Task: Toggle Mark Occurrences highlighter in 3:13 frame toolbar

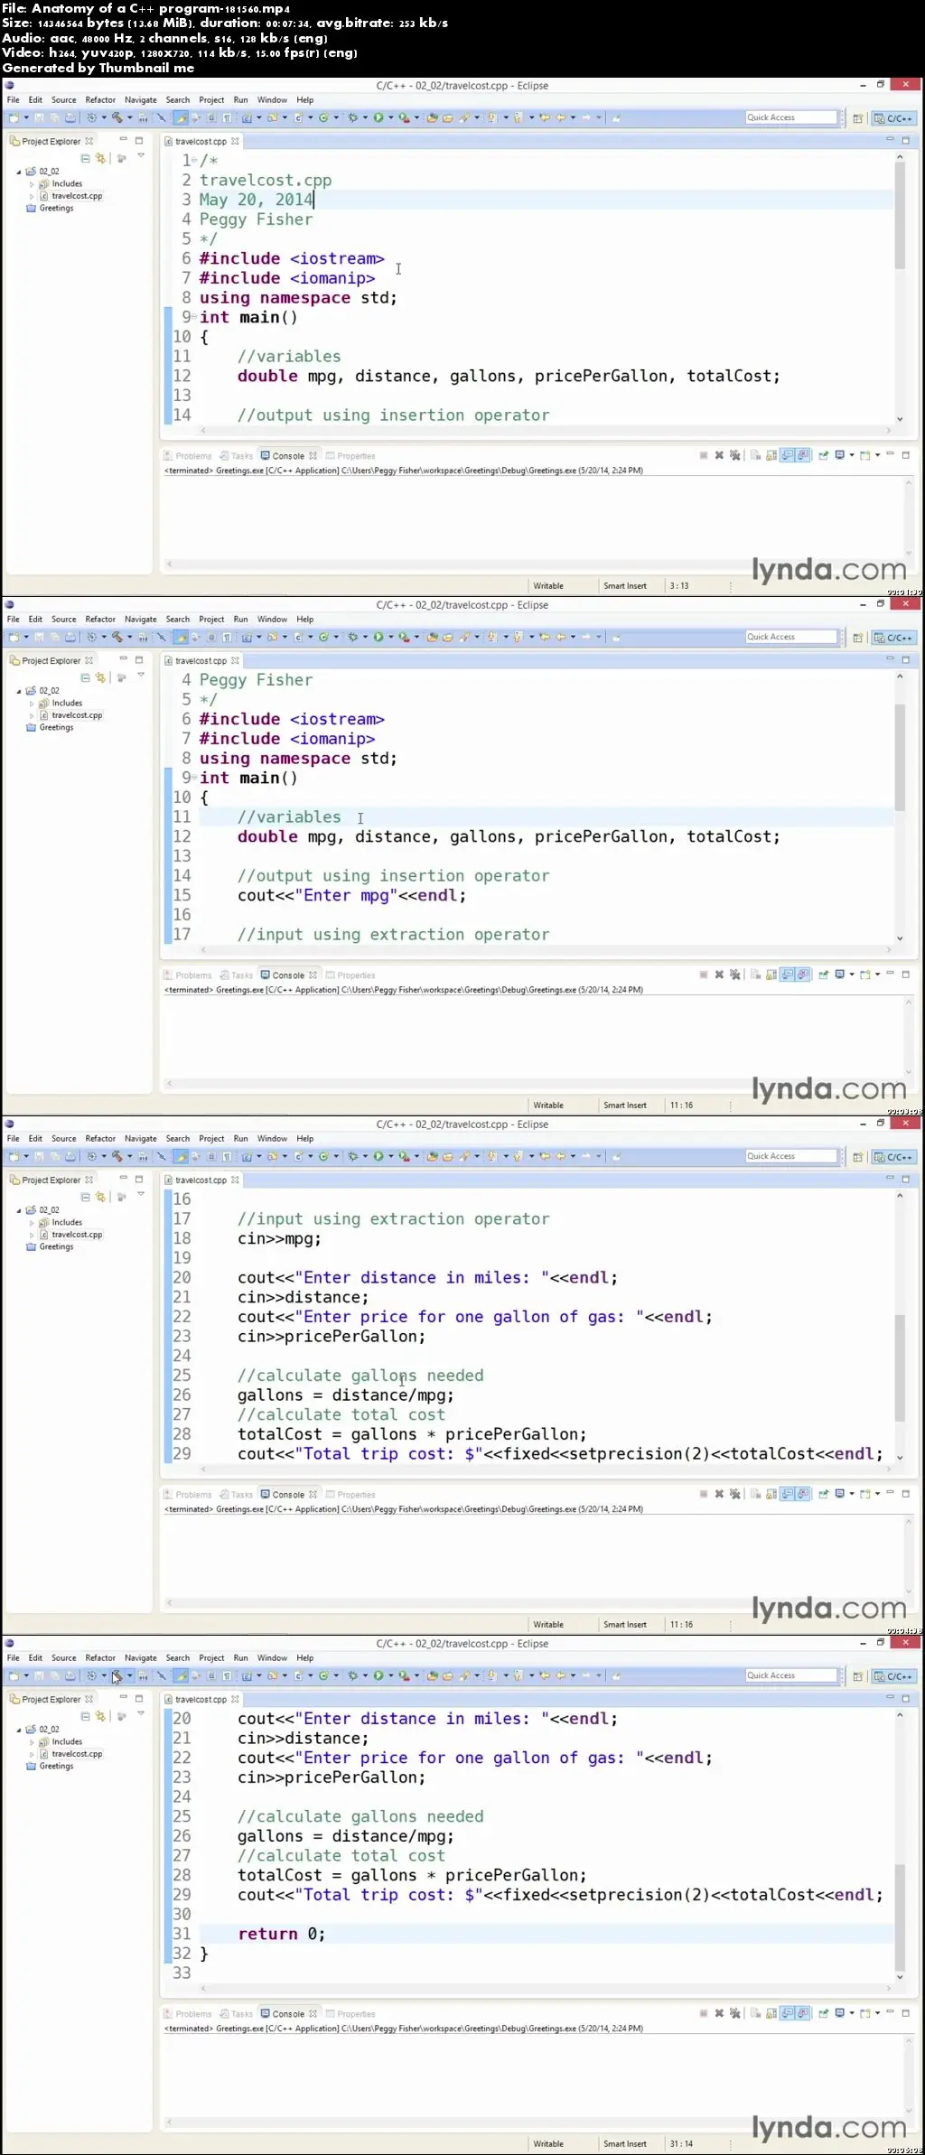Action: [x=181, y=117]
